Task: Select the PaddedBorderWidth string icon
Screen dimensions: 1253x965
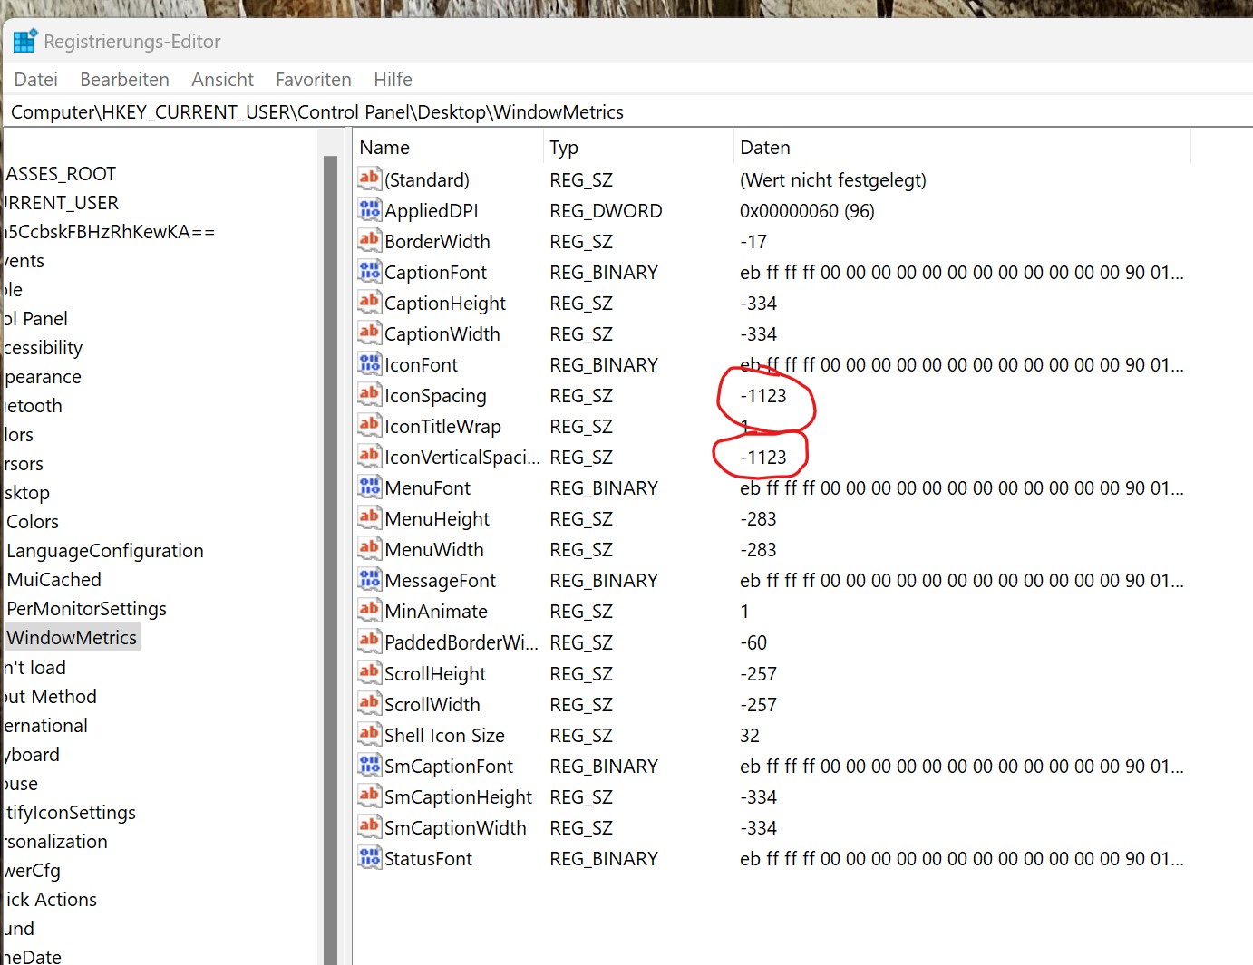Action: click(369, 642)
